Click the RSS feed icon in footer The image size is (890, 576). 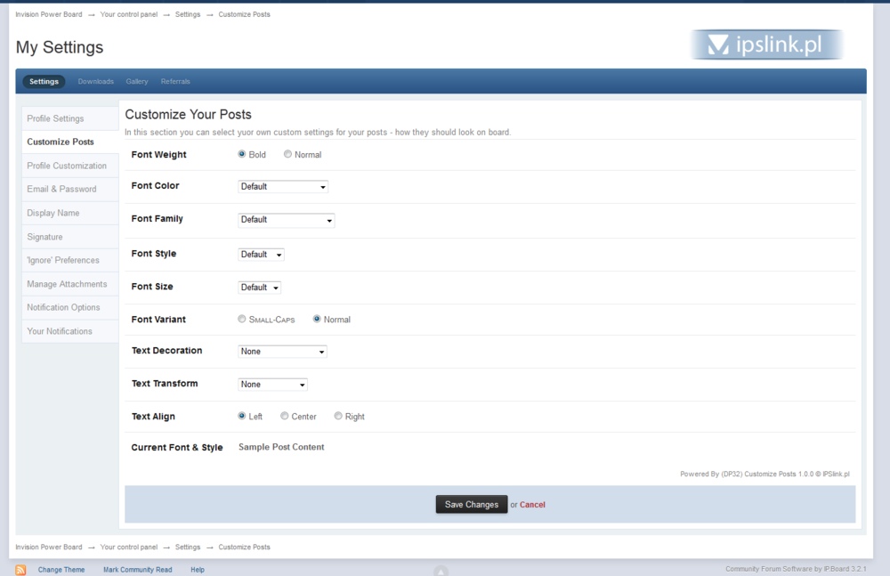point(20,570)
